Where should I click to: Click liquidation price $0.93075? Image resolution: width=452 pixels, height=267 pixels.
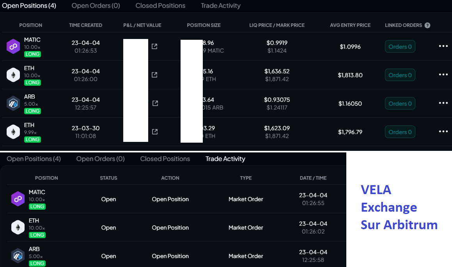277,100
